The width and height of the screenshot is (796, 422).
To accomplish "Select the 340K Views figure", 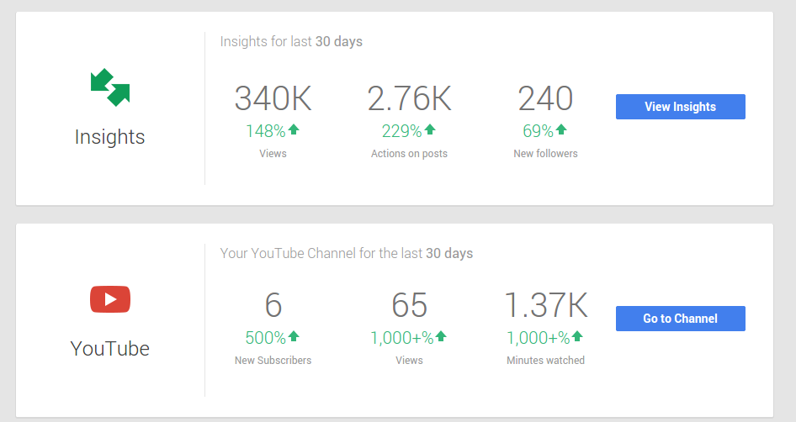I will click(x=273, y=98).
